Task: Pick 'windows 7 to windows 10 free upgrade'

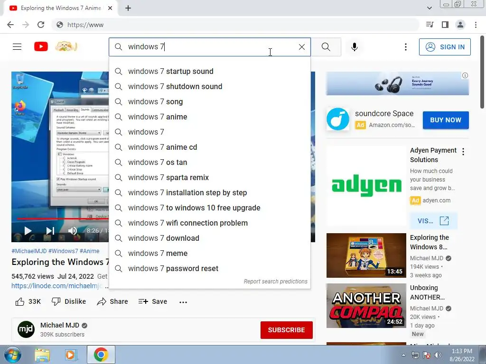Action: tap(209, 208)
